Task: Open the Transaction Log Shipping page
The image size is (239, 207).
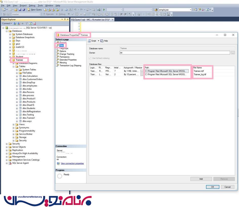Action: (x=70, y=66)
